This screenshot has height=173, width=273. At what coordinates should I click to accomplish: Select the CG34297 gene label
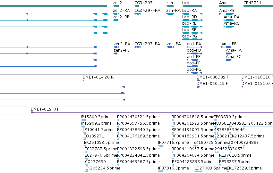click(x=143, y=3)
